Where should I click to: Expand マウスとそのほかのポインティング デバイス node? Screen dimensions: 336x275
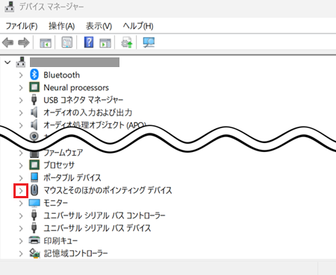click(x=21, y=191)
